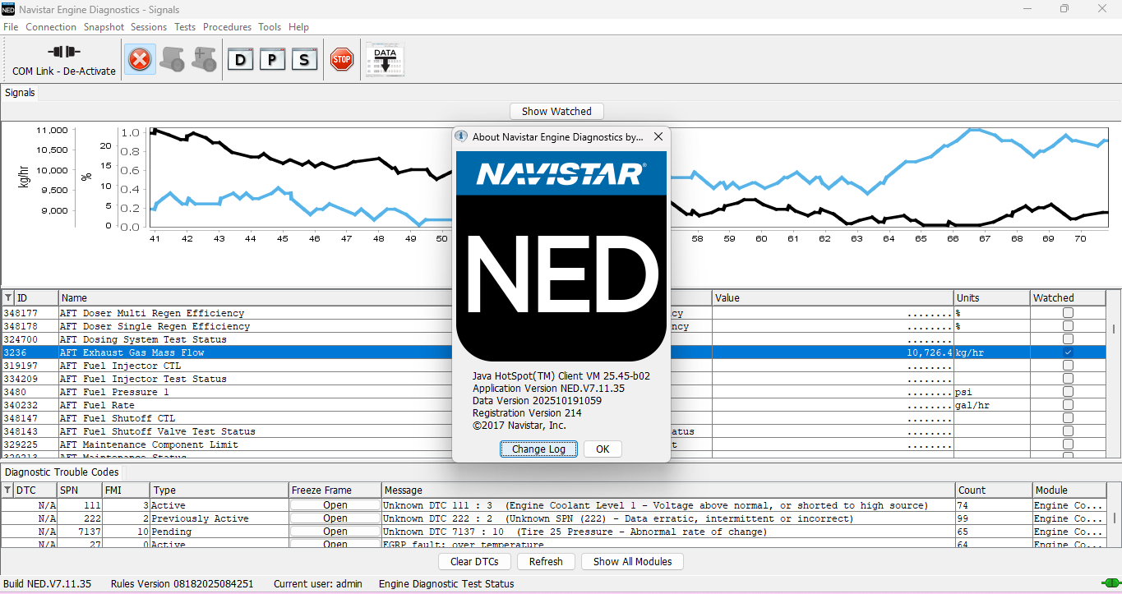Open the Connection menu

pyautogui.click(x=51, y=27)
